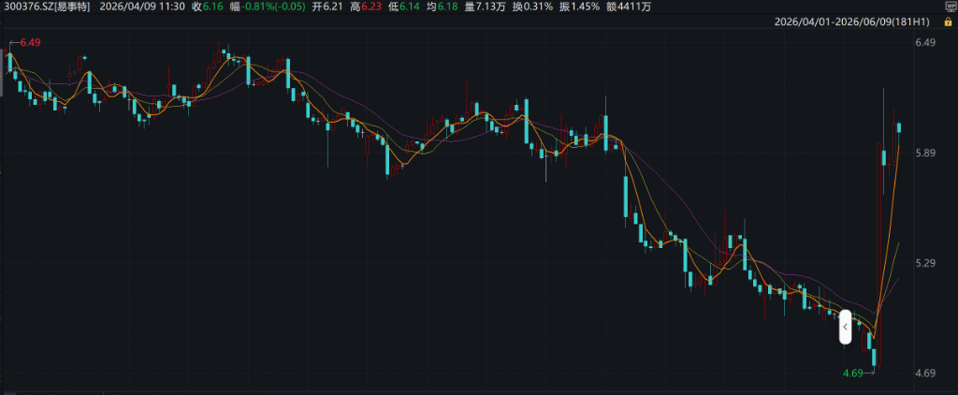This screenshot has height=395, width=958.
Task: Click the low price 低6.14
Action: (403, 7)
